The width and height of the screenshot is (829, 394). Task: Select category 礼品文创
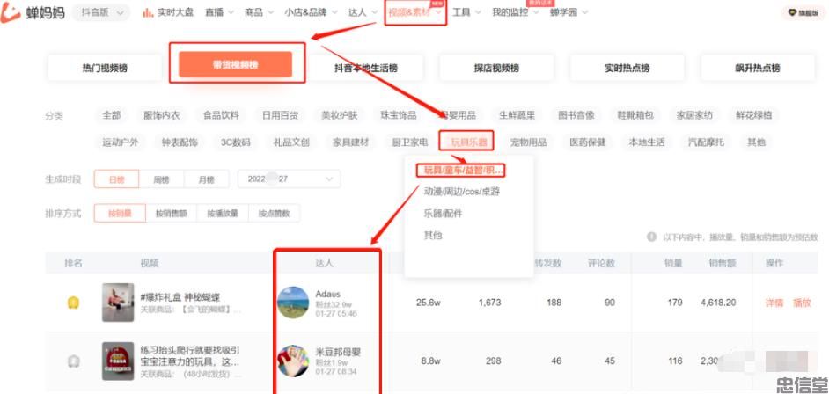point(291,142)
